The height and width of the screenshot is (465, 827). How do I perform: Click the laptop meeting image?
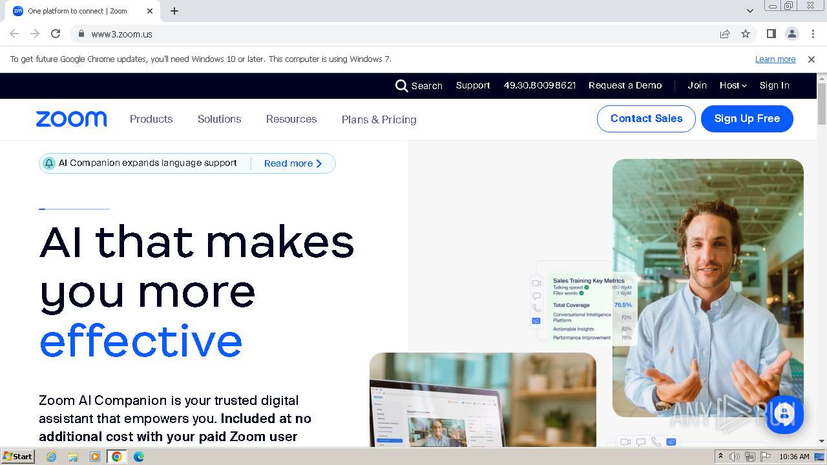(x=483, y=399)
